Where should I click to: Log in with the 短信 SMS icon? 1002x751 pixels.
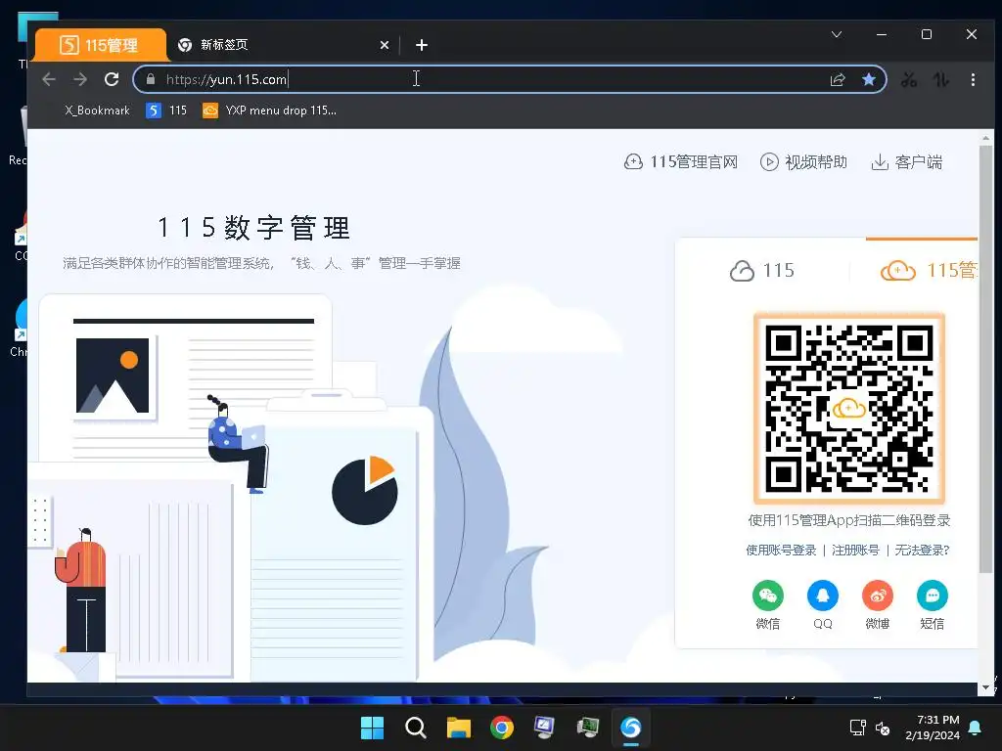click(933, 596)
